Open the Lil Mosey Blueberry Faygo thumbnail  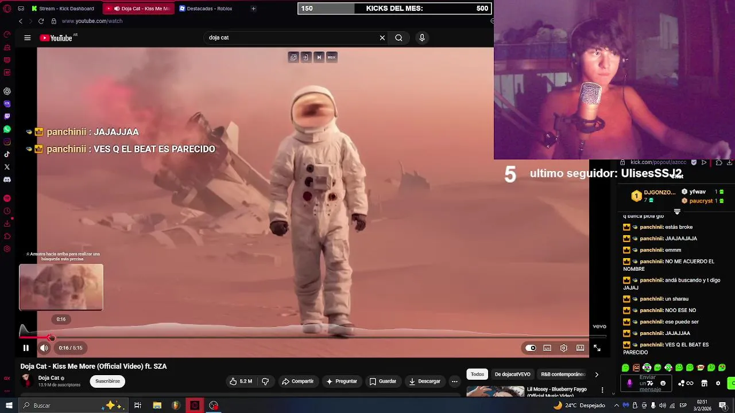(x=496, y=391)
